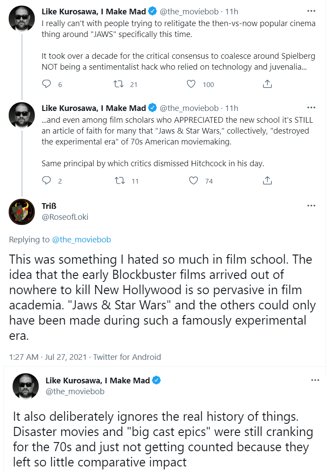
Task: Open more options on first tweet
Action: (311, 11)
